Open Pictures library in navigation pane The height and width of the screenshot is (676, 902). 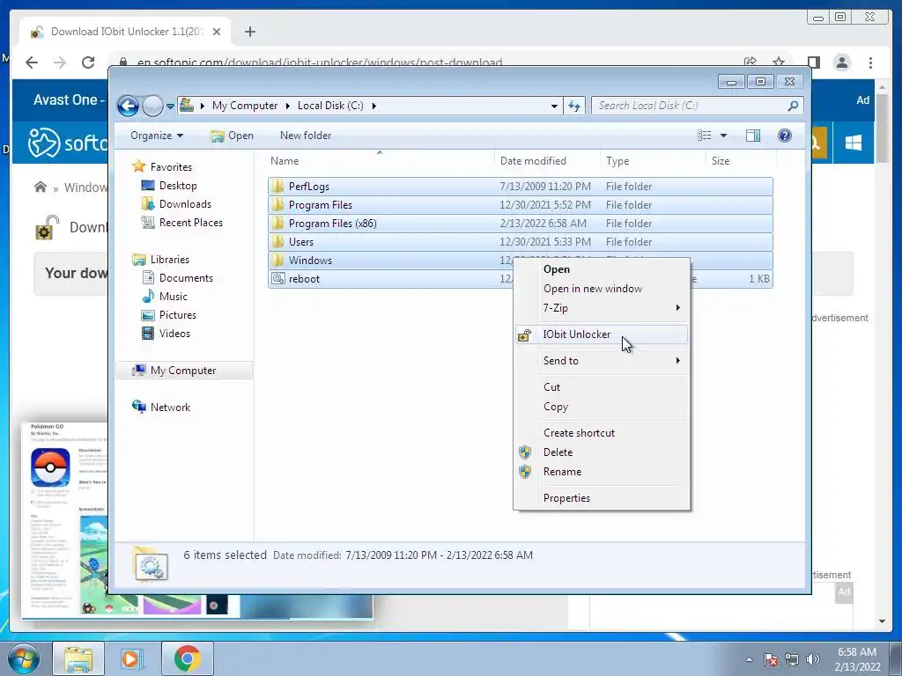point(177,315)
